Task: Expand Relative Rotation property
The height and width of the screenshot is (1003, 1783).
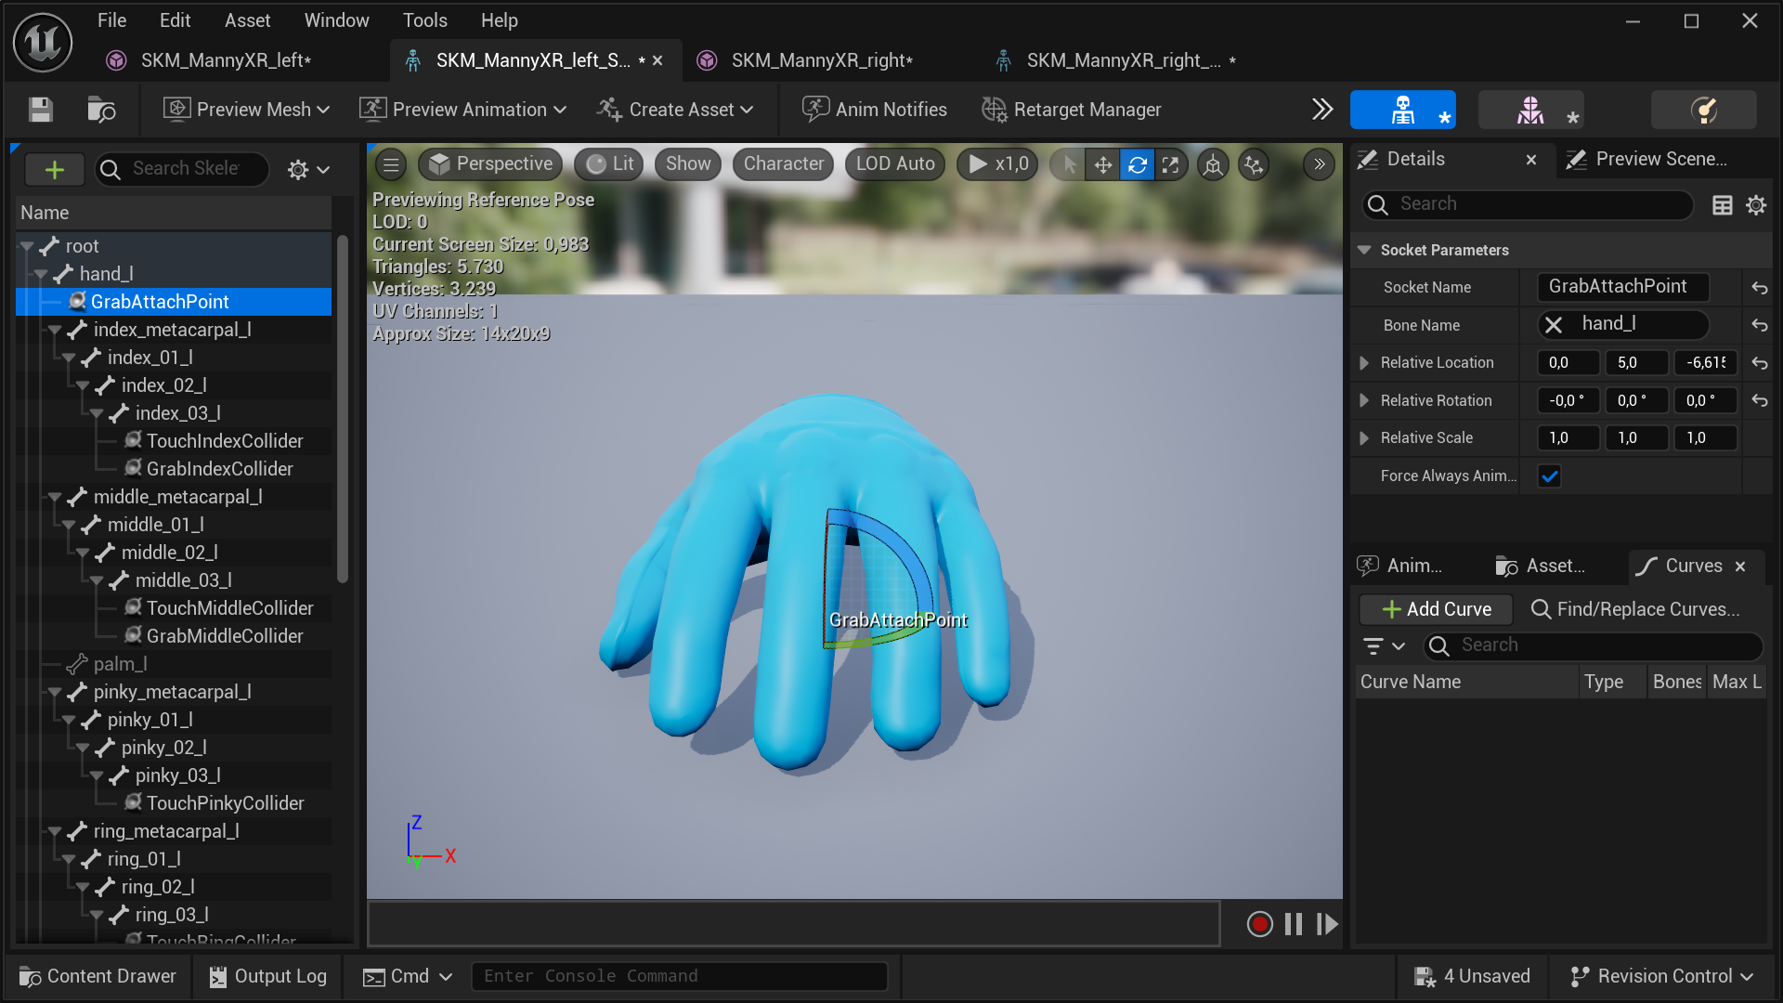Action: coord(1364,400)
